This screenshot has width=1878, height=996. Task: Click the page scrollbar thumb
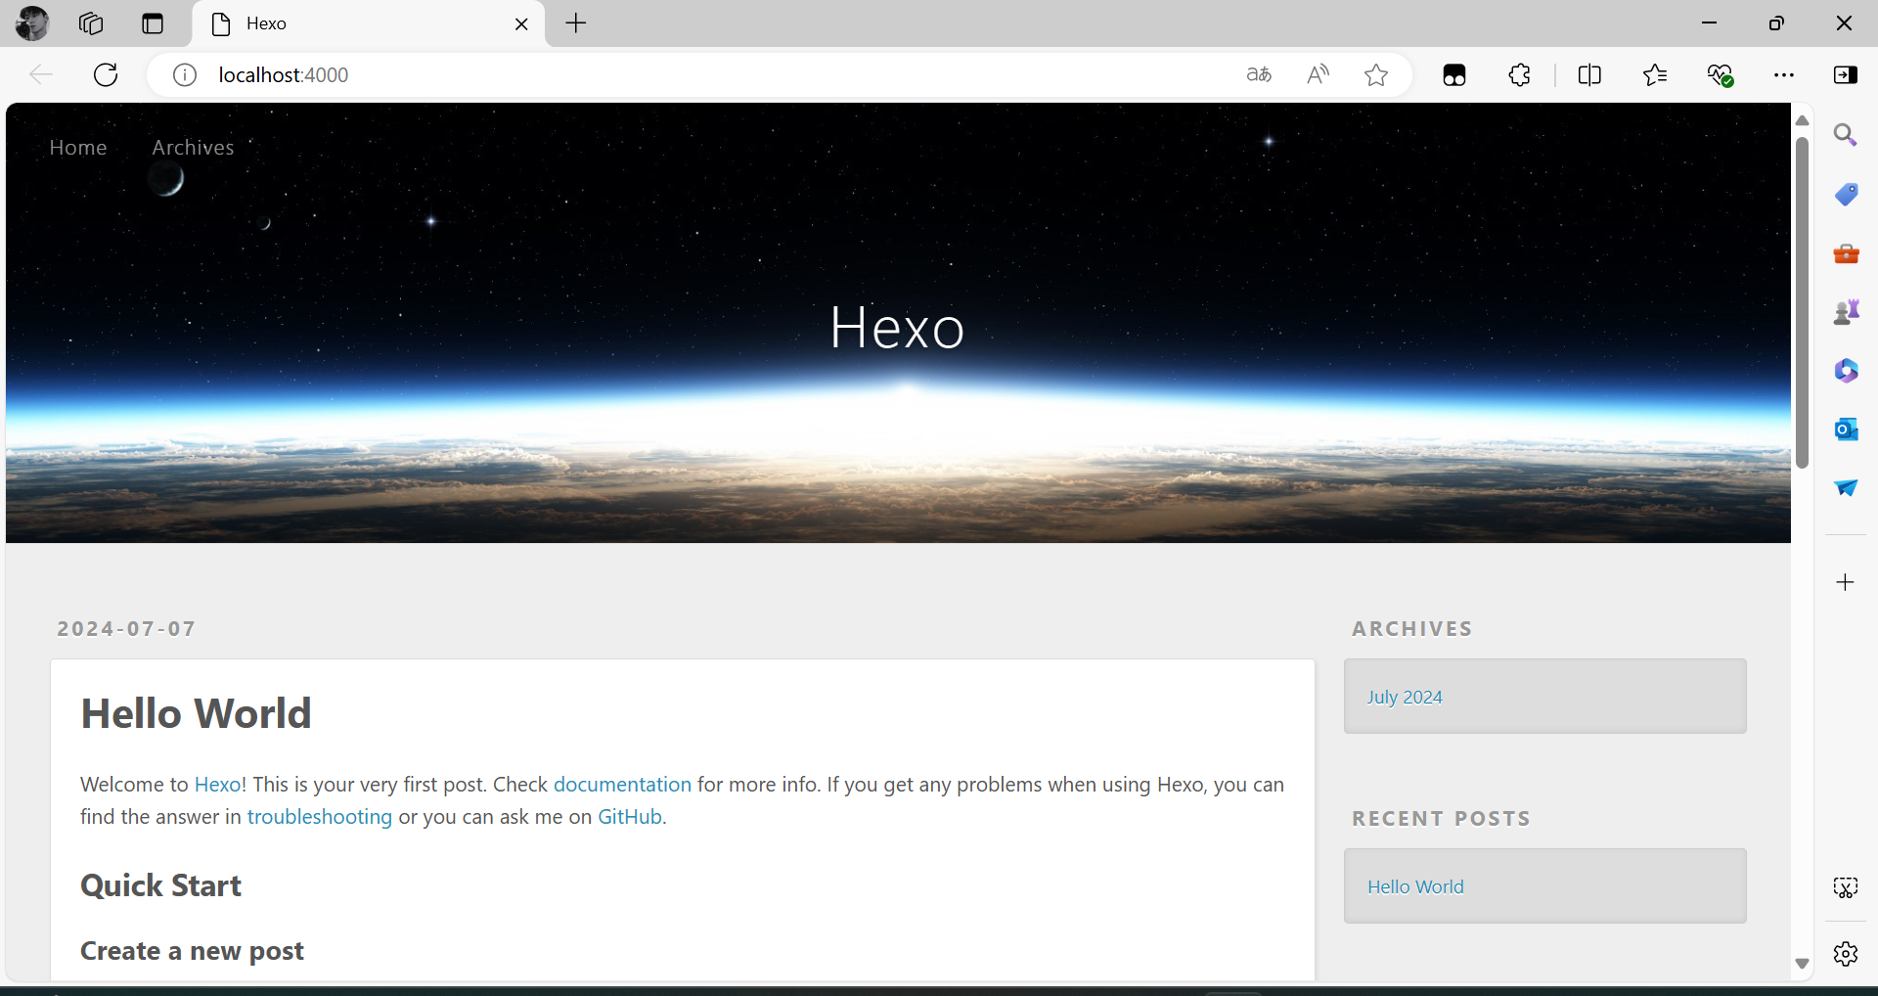pyautogui.click(x=1802, y=303)
